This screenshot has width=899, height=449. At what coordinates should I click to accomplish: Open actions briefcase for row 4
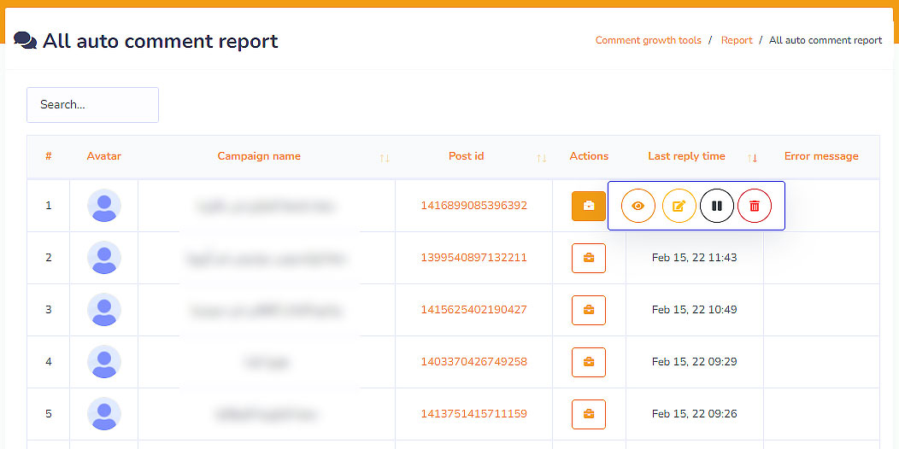[588, 362]
